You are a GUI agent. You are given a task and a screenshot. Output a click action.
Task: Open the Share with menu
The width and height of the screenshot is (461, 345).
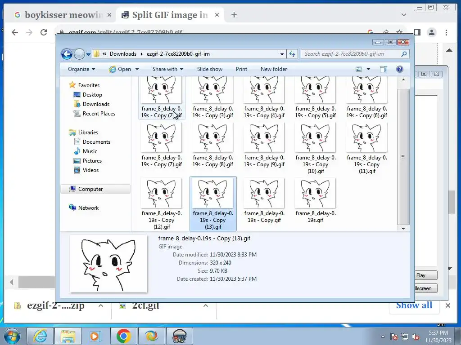coord(167,69)
